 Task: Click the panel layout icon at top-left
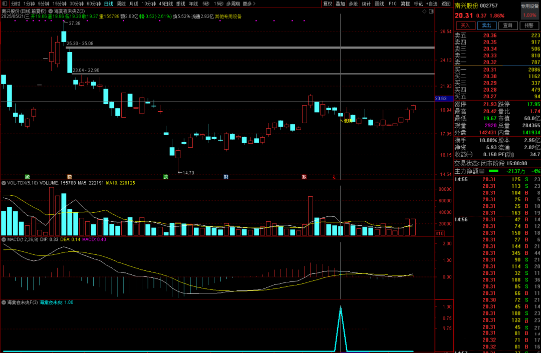coord(5,4)
